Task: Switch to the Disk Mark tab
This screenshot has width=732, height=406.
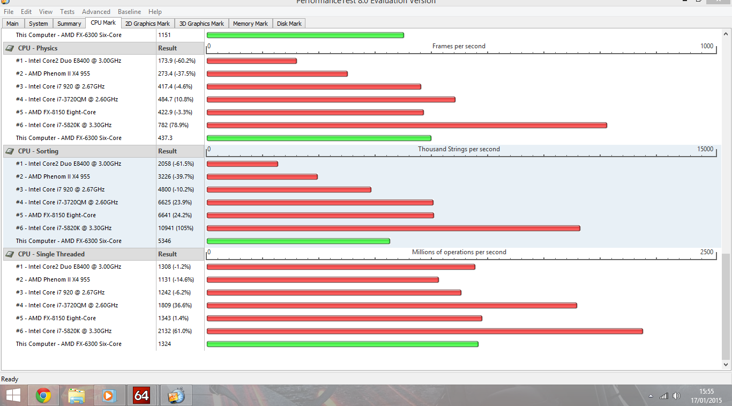Action: 289,24
